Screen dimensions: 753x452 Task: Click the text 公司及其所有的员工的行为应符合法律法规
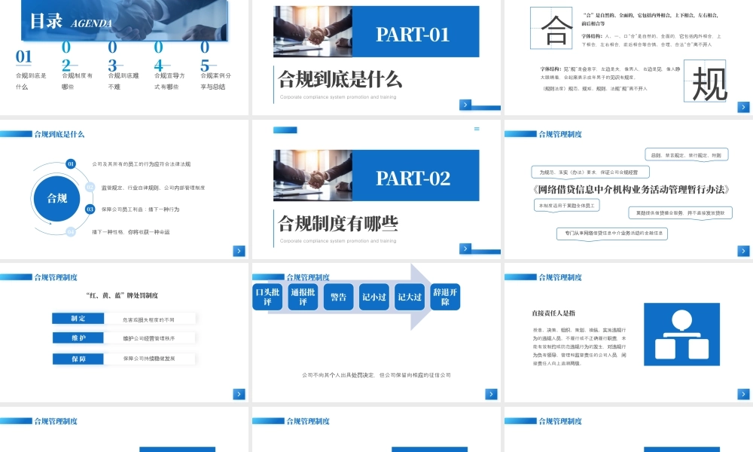click(142, 163)
